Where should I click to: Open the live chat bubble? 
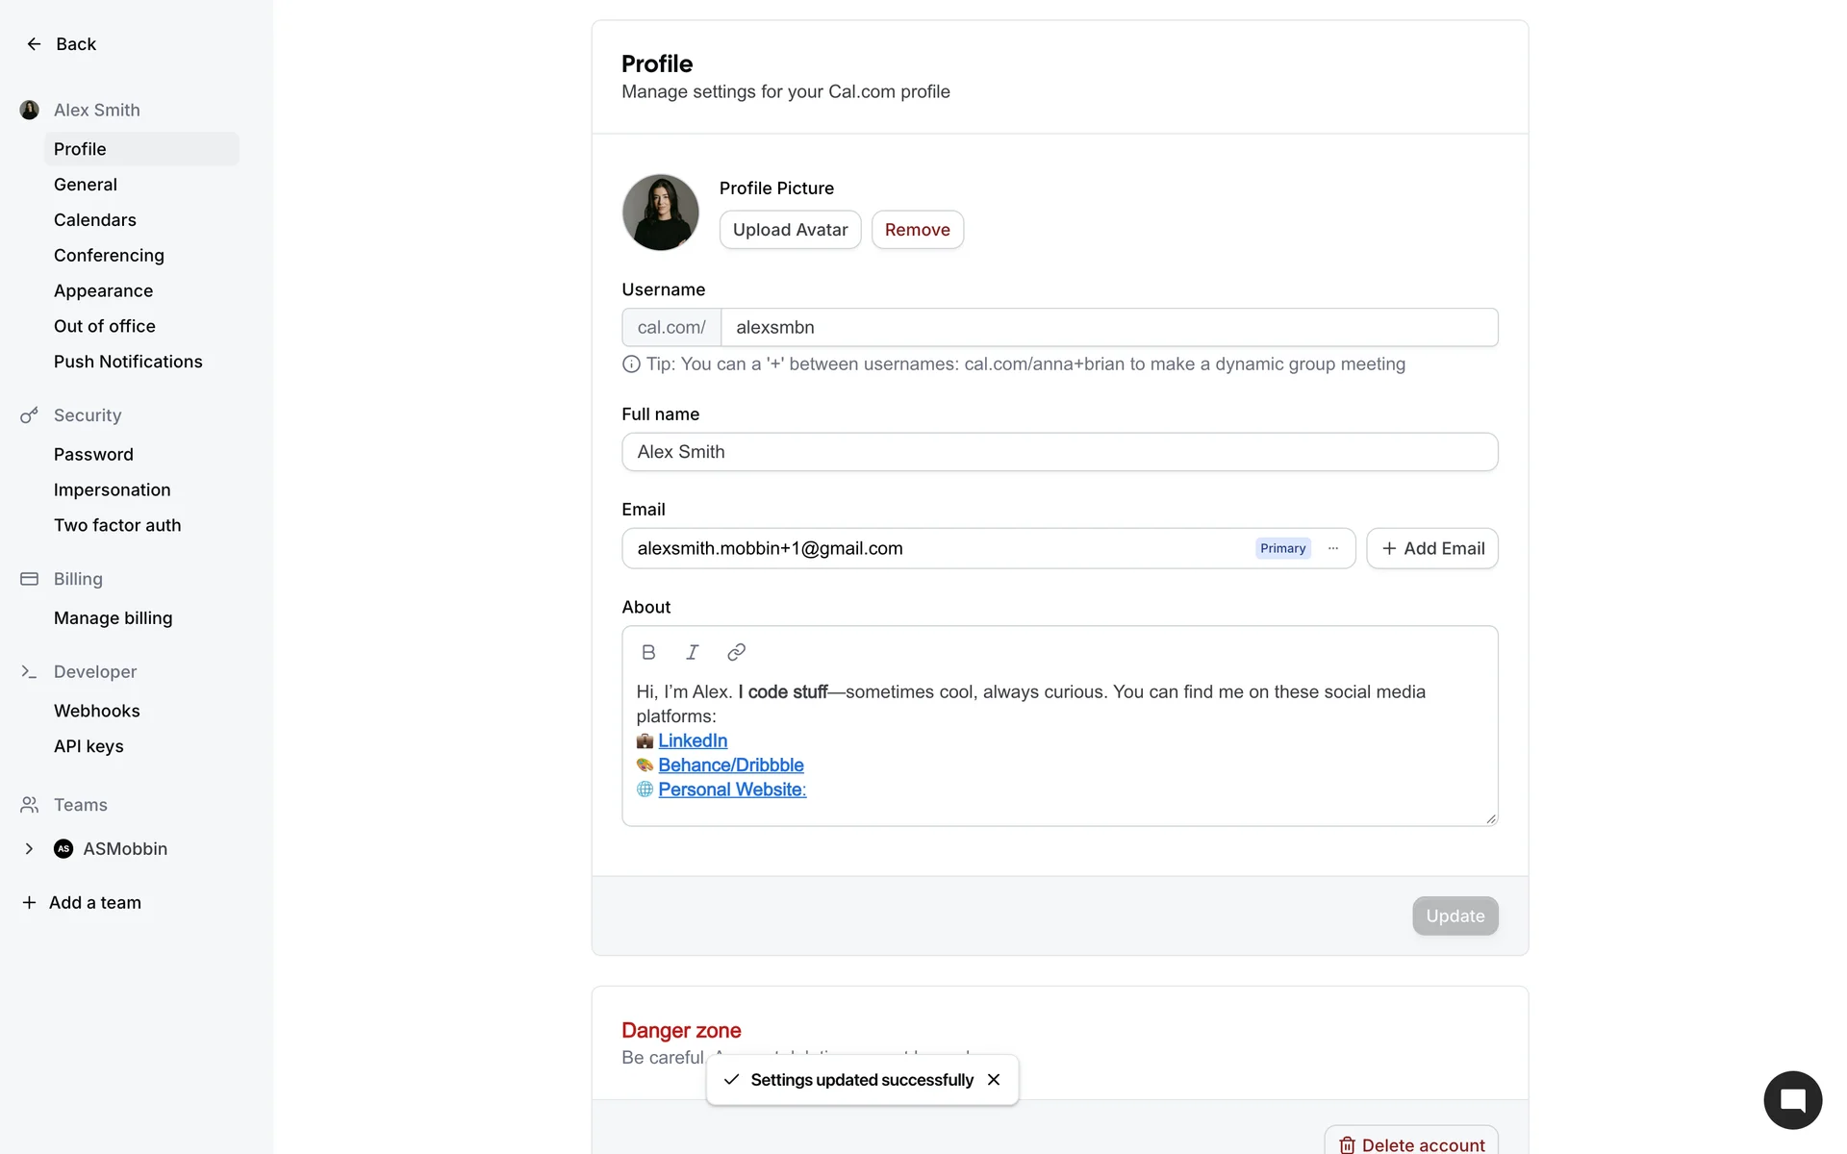pyautogui.click(x=1792, y=1100)
